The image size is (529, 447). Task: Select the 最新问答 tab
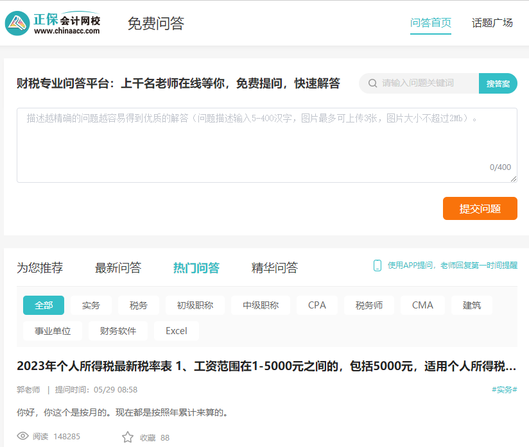coord(118,268)
